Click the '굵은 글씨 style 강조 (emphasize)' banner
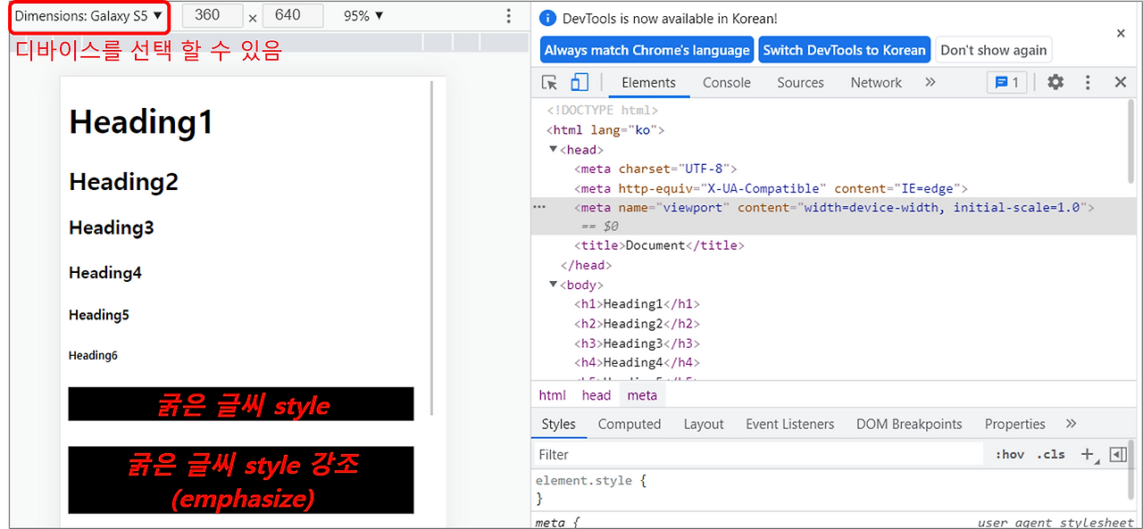This screenshot has width=1143, height=529. [x=241, y=481]
